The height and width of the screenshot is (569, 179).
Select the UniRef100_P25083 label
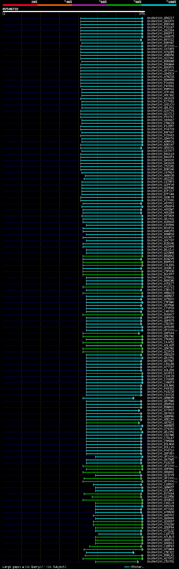(x=161, y=135)
